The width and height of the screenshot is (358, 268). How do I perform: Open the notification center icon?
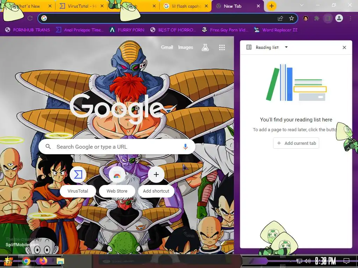(x=346, y=261)
